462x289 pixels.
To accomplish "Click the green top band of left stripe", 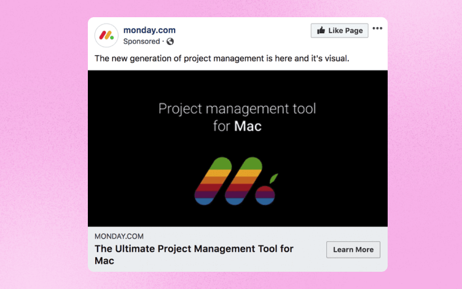I will pyautogui.click(x=221, y=164).
